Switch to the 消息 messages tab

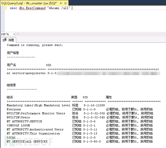(8, 40)
